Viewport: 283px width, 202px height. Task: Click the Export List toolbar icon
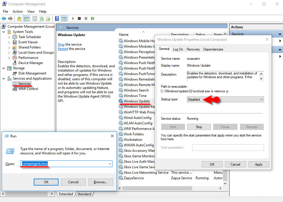pos(48,18)
